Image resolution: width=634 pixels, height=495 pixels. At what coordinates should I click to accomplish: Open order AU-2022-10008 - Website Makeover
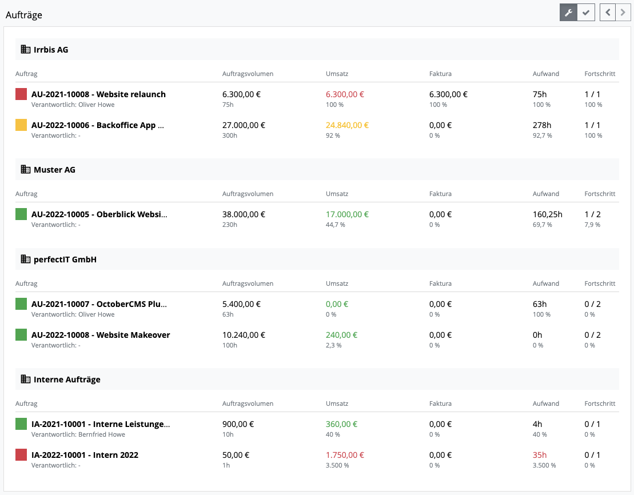101,335
